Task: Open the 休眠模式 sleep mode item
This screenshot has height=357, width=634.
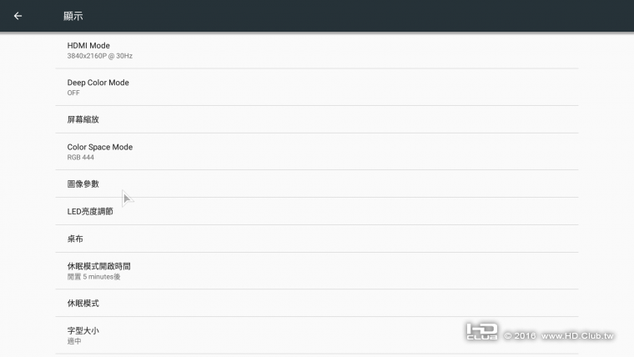Action: click(x=83, y=303)
